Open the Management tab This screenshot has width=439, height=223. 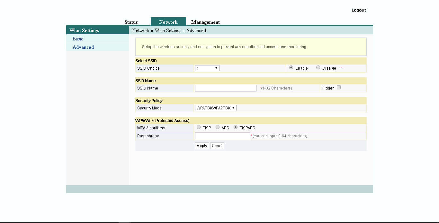click(x=205, y=22)
